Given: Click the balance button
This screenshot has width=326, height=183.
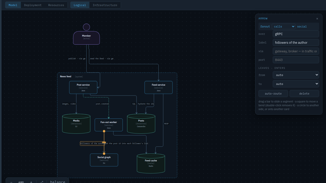Looking at the screenshot, I should tap(58, 182).
